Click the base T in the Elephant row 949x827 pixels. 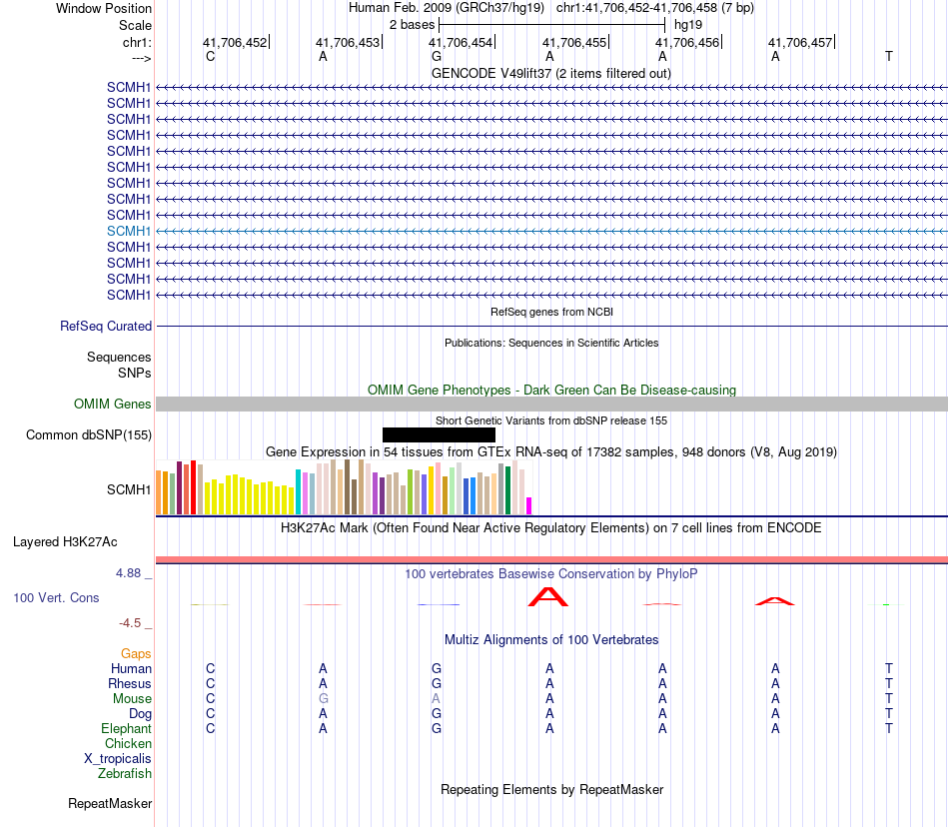click(x=888, y=728)
